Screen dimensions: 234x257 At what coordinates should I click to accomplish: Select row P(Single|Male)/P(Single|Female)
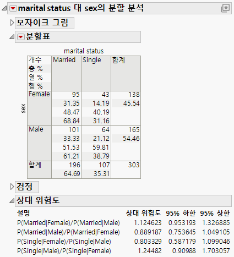click(123, 251)
